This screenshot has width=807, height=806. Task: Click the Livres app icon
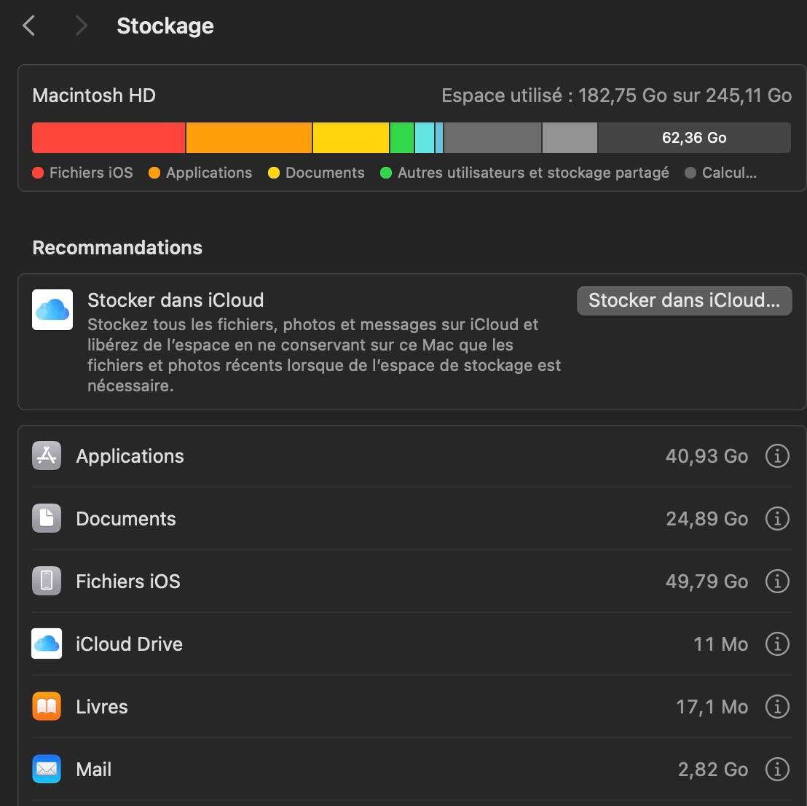tap(47, 707)
